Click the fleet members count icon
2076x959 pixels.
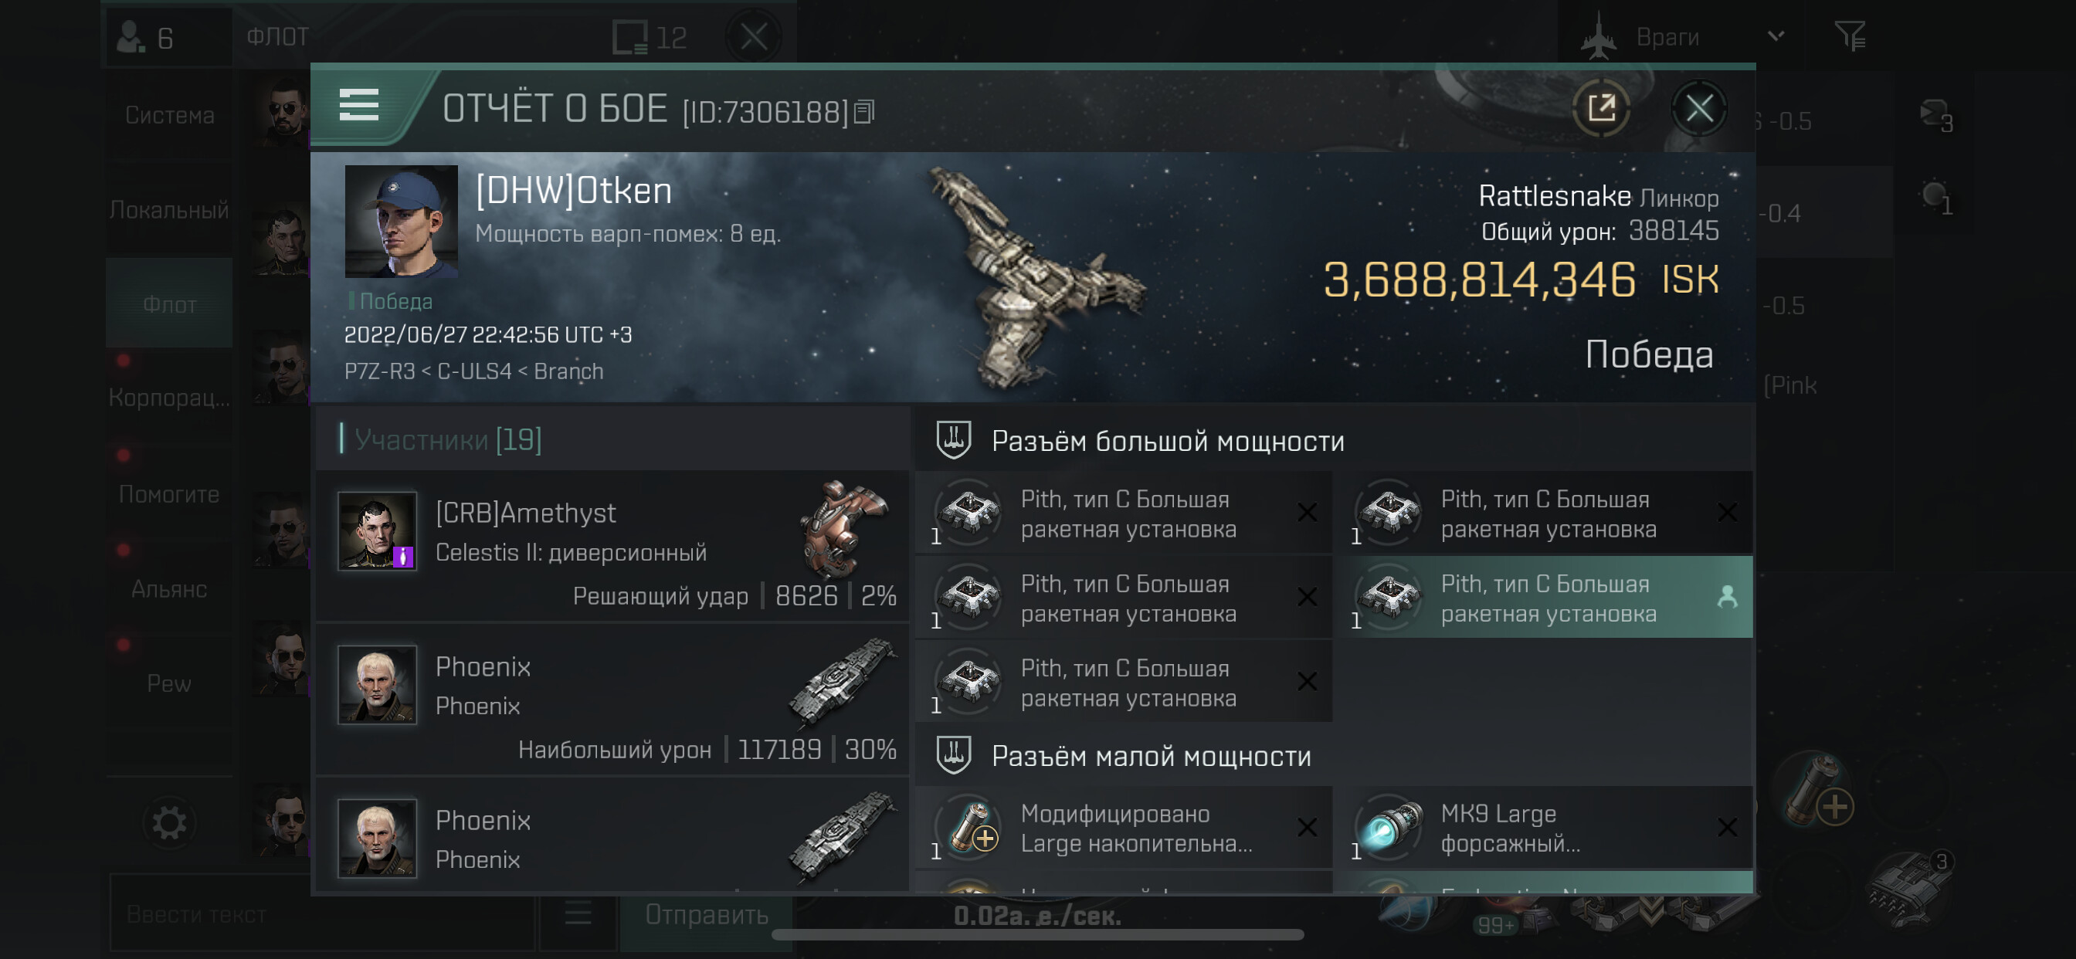pos(131,37)
